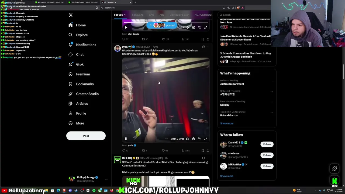Viewport: 345px width, 194px height.
Task: Open Grok action on ryan's post
Action: pos(203,47)
